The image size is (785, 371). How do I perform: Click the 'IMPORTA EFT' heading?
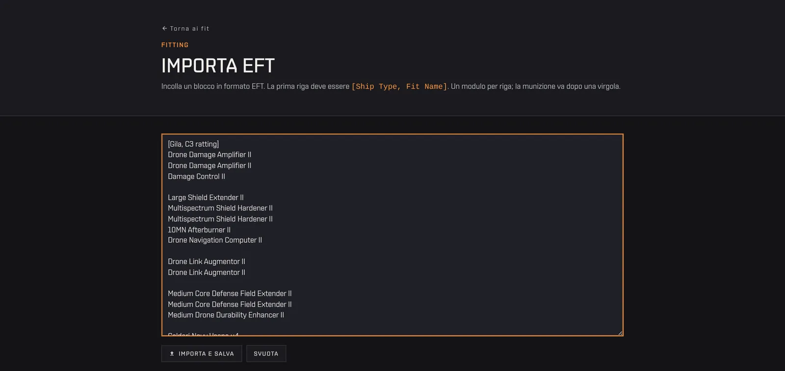(x=218, y=66)
